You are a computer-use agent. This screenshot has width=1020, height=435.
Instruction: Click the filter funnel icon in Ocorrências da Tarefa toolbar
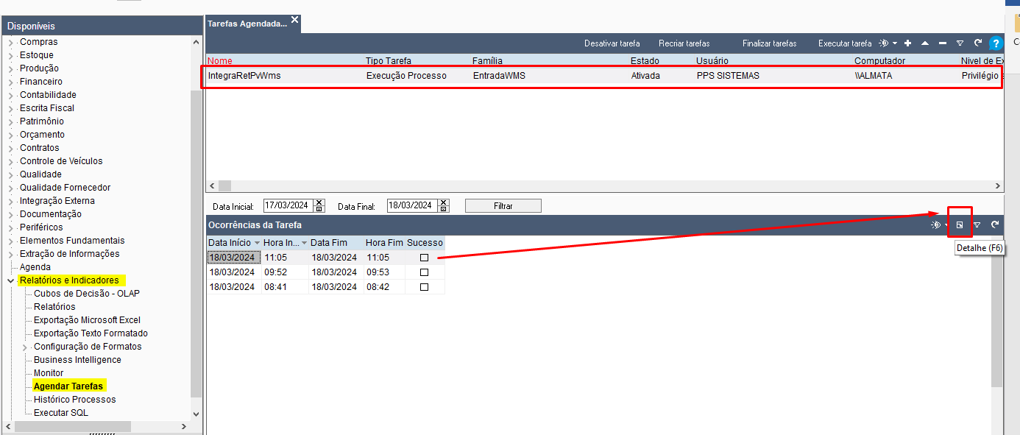977,224
